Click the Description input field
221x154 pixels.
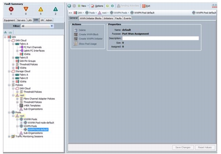160,38
